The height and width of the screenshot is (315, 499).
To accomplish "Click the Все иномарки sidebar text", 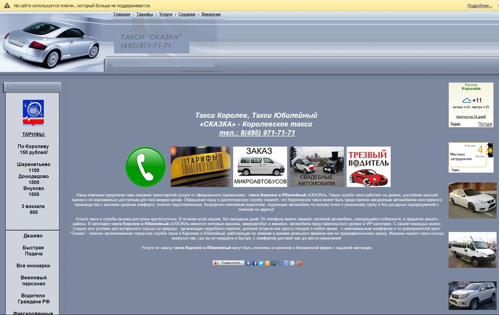I will [x=33, y=266].
